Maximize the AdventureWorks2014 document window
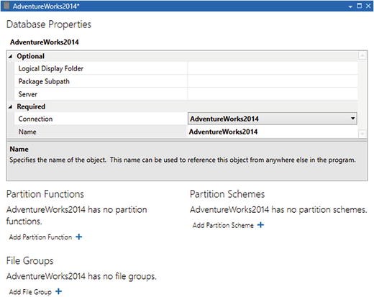This screenshot has width=374, height=297. (359, 6)
